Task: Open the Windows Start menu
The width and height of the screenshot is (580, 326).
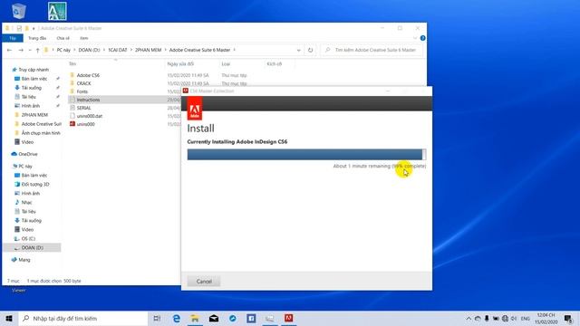Action: point(9,318)
